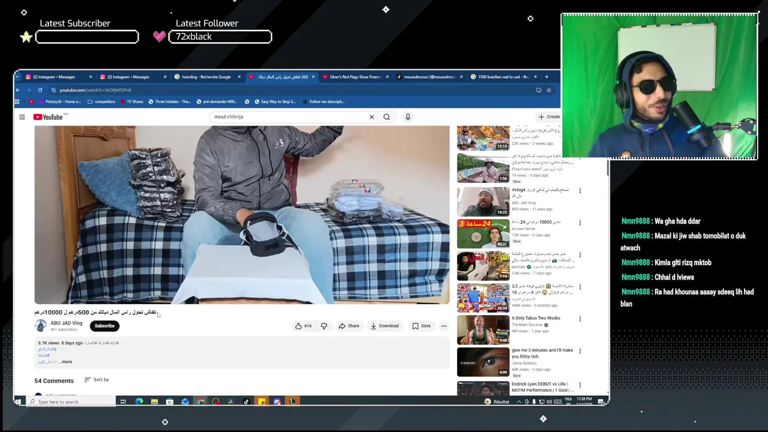Switch to Silver's Red Flags tab
Viewport: 768px width, 432px height.
(354, 77)
